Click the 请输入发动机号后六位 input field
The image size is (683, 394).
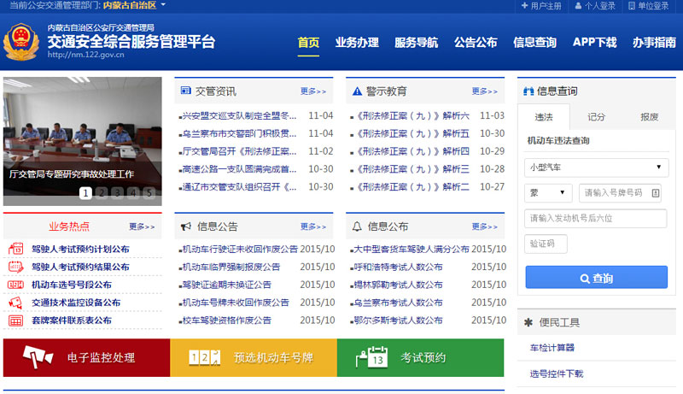pyautogui.click(x=595, y=218)
